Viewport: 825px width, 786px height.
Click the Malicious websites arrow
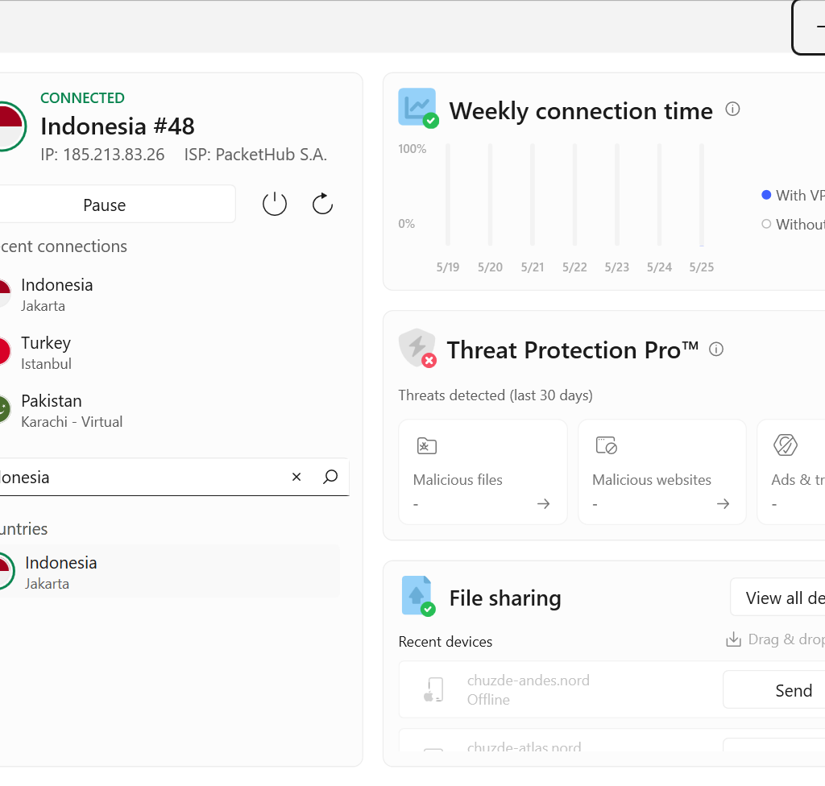click(x=723, y=504)
